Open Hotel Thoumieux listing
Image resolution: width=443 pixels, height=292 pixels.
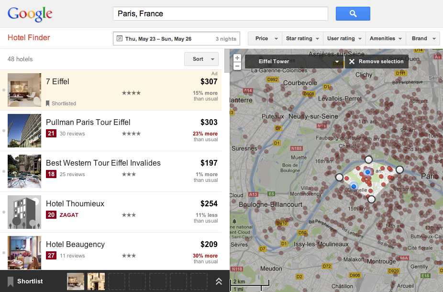pyautogui.click(x=75, y=204)
